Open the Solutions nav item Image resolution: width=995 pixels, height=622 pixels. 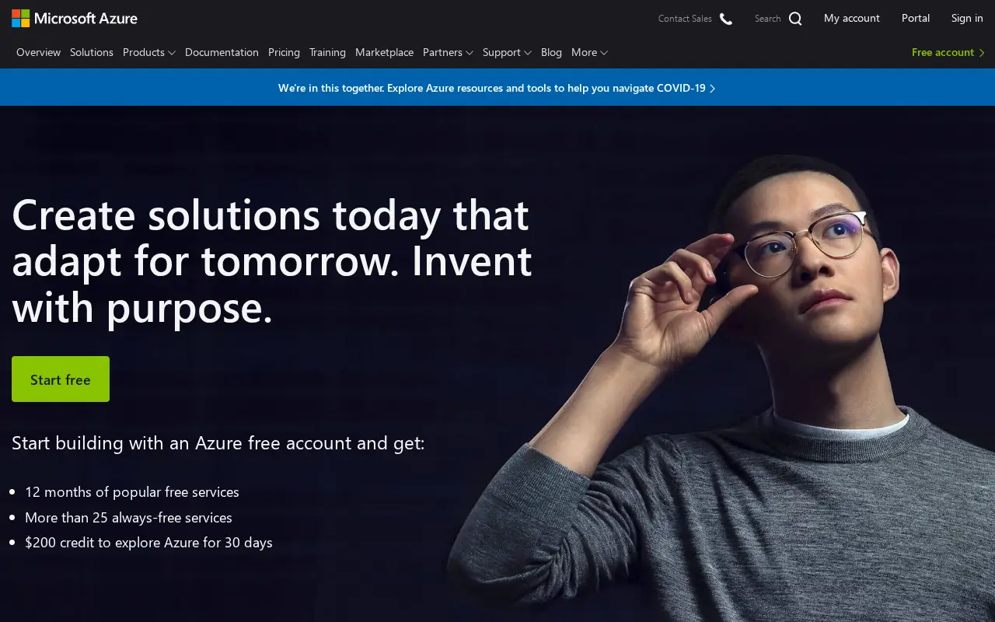(x=92, y=52)
